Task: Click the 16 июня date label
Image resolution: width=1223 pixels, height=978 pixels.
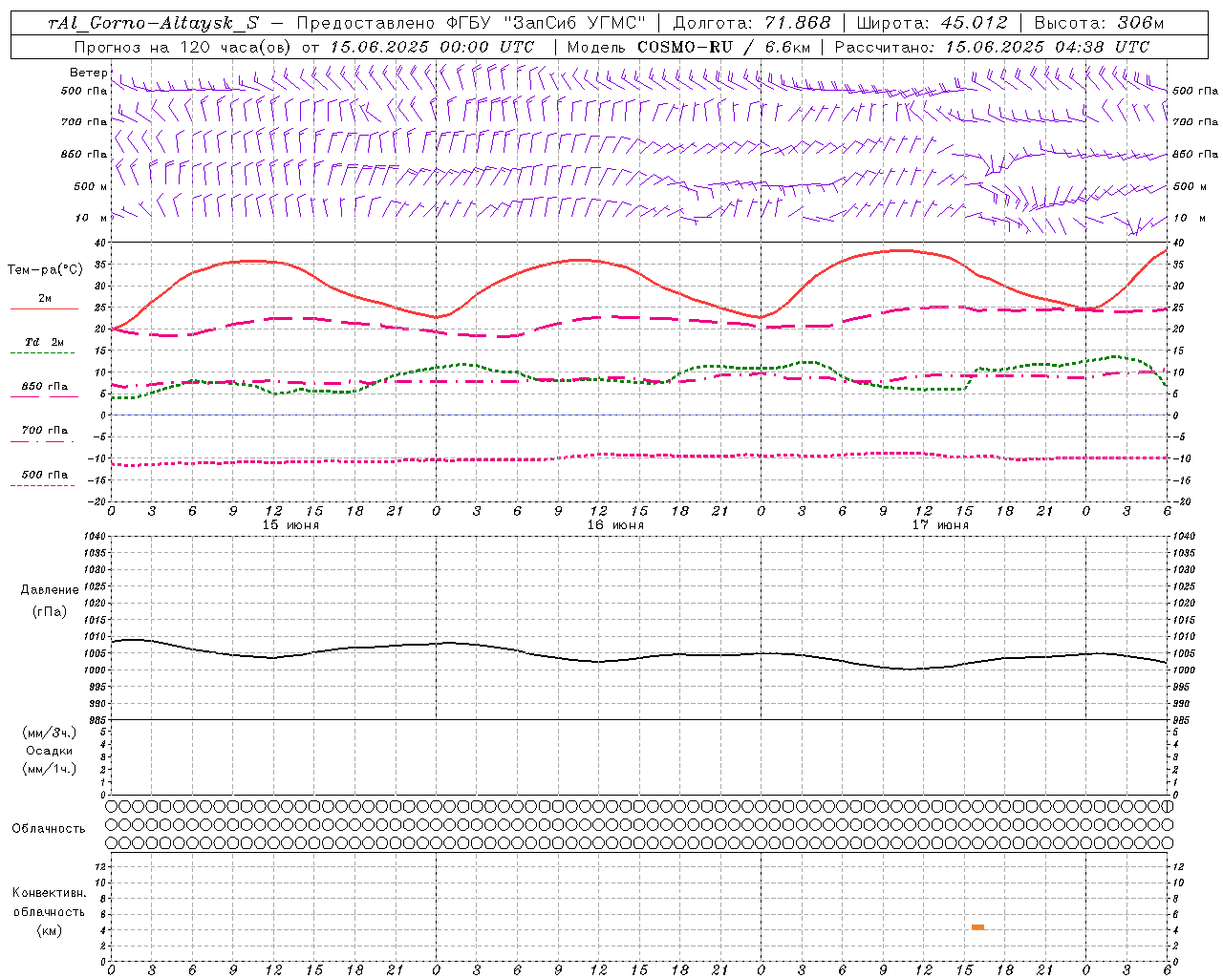Action: pos(615,525)
